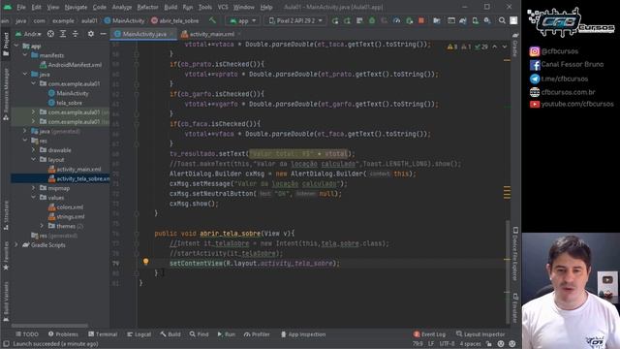Click Collapse All icon in project panel
This screenshot has height=349, width=620.
76,34
